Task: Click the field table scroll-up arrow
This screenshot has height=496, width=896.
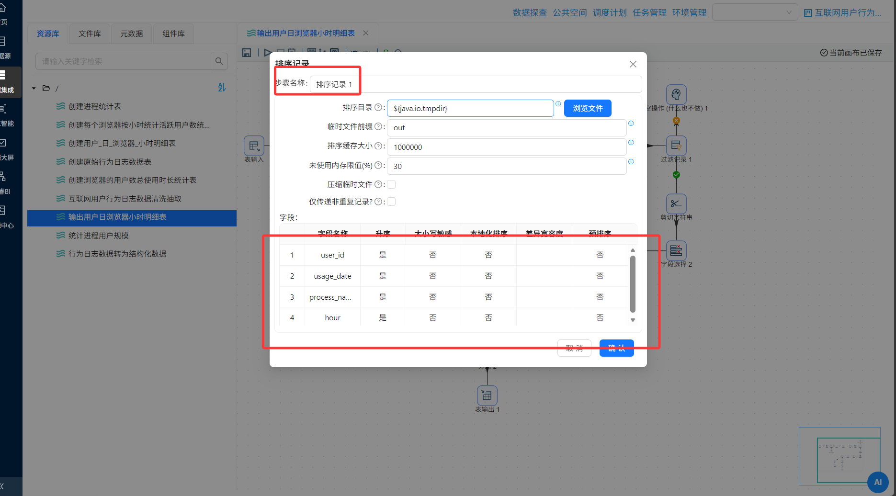Action: pyautogui.click(x=633, y=250)
